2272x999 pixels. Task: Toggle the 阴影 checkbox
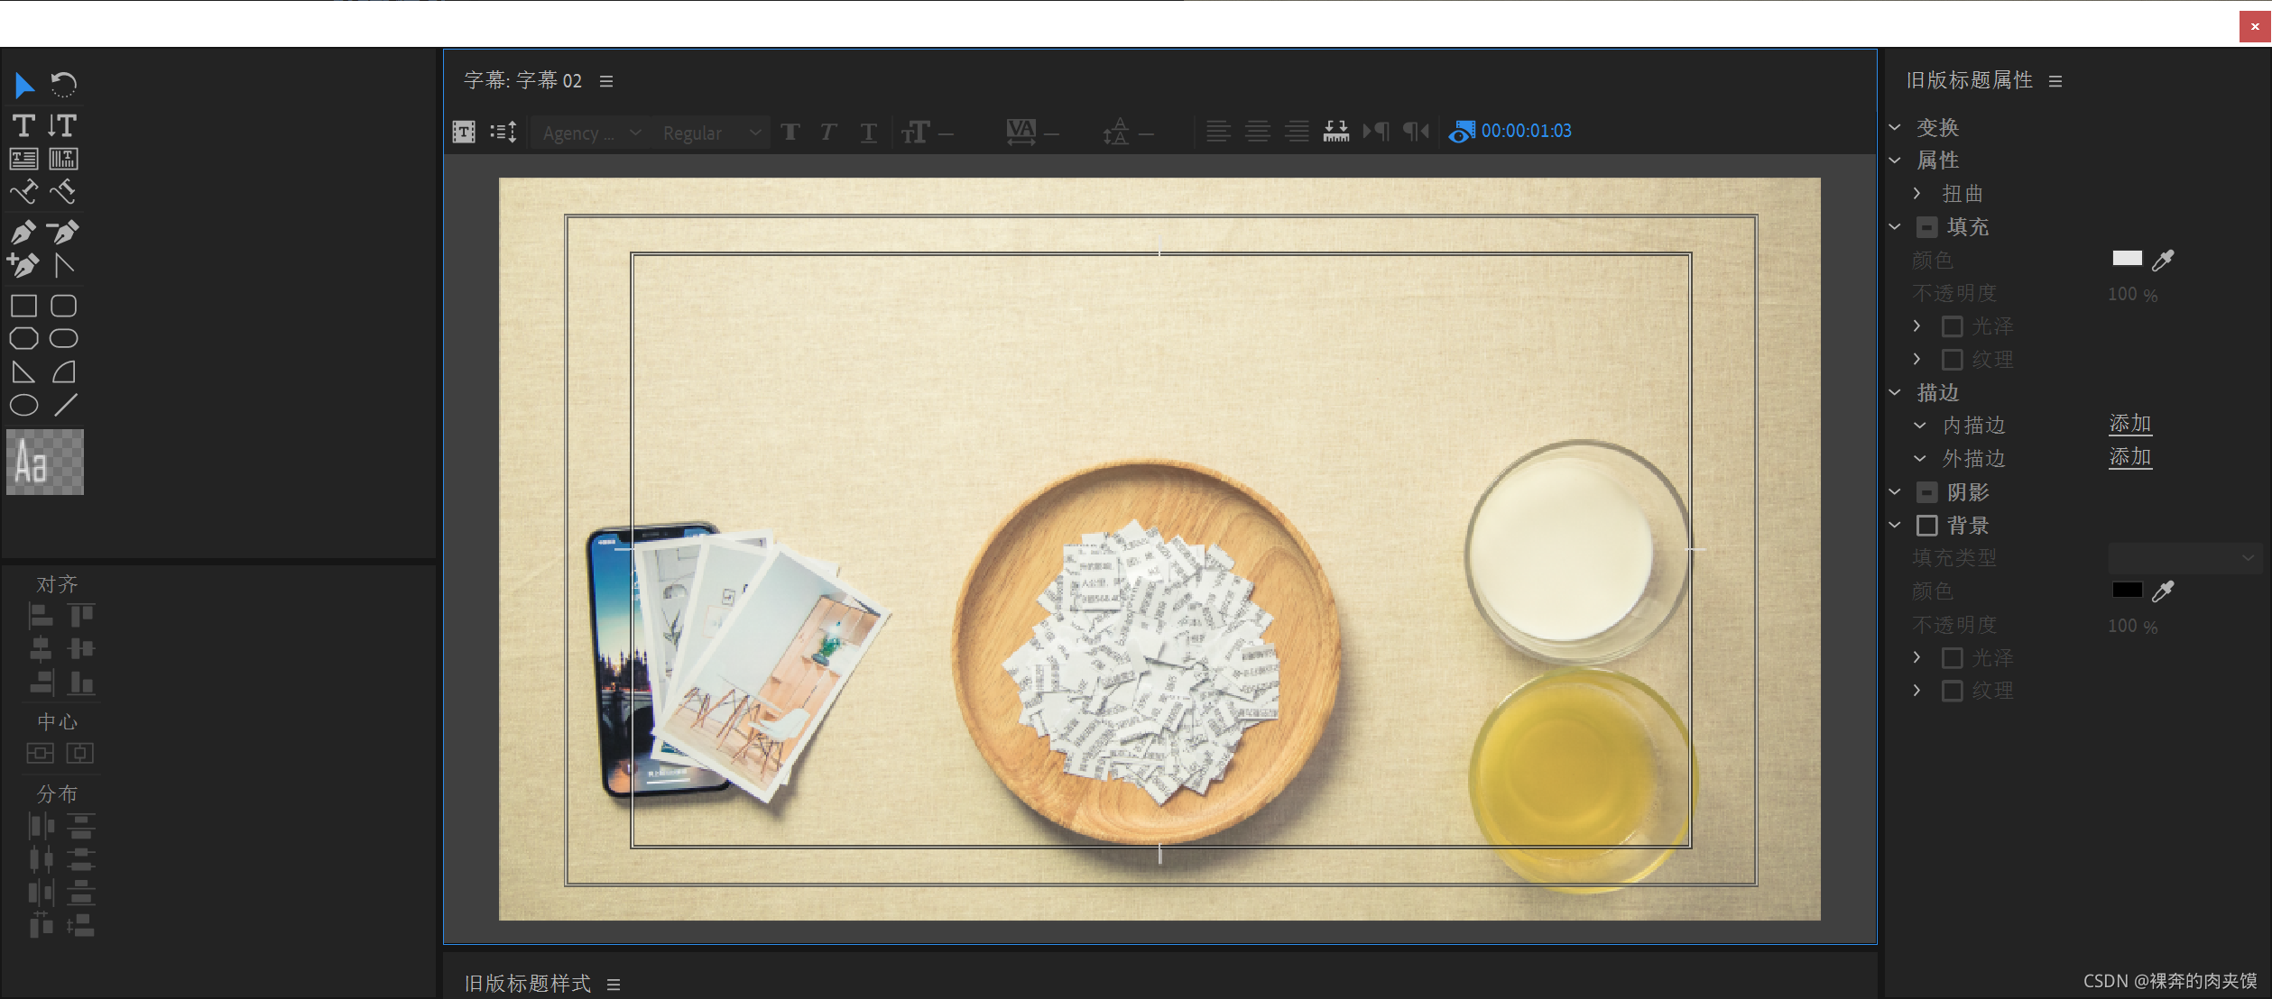pos(1927,492)
